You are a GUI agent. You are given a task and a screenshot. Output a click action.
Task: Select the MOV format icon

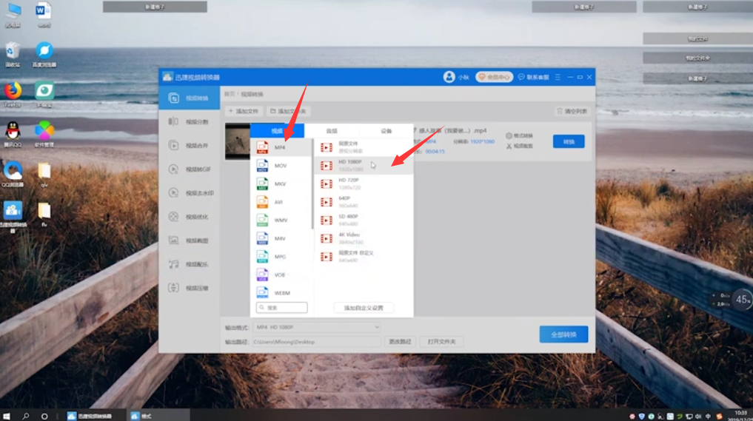(x=262, y=166)
